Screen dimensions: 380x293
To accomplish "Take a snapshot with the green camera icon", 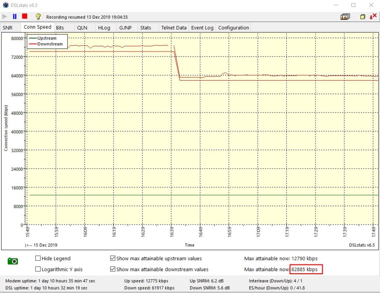I will click(13, 261).
